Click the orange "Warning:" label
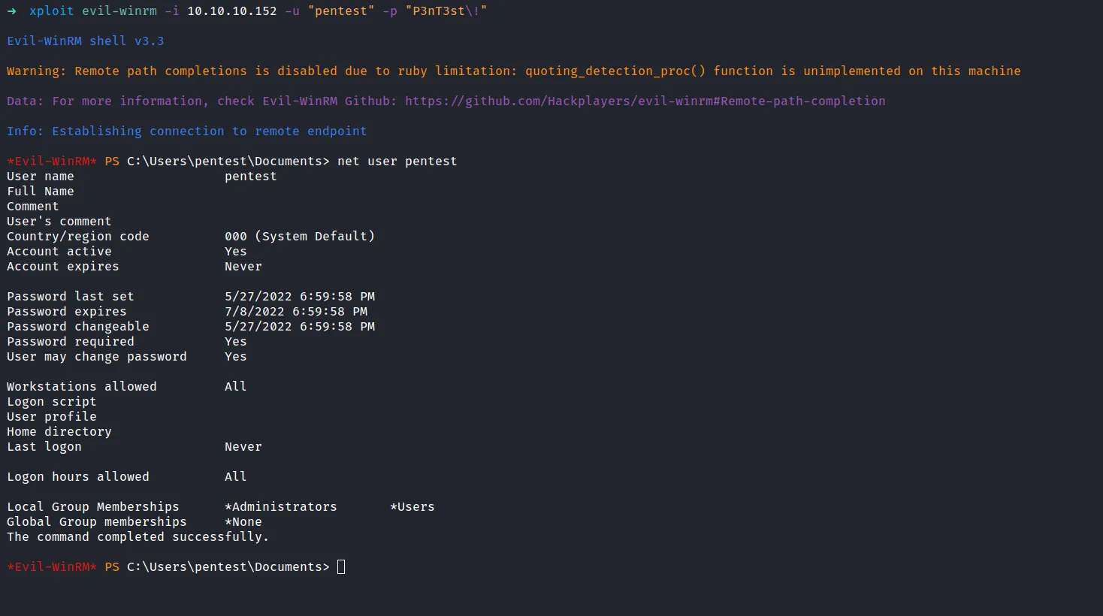Viewport: 1103px width, 616px height. coord(36,71)
